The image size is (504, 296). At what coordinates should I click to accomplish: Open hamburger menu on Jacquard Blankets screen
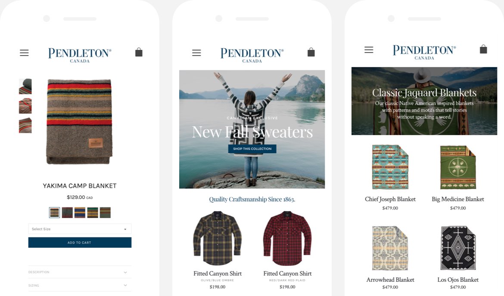(x=369, y=50)
